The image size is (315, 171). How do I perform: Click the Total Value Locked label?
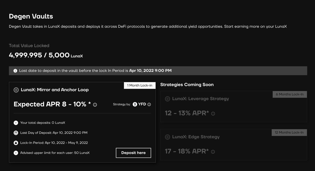coord(29,46)
